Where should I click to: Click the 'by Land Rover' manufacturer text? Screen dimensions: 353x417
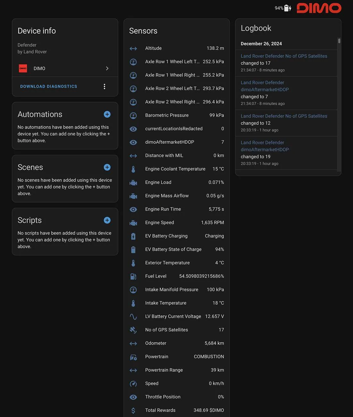pos(32,52)
